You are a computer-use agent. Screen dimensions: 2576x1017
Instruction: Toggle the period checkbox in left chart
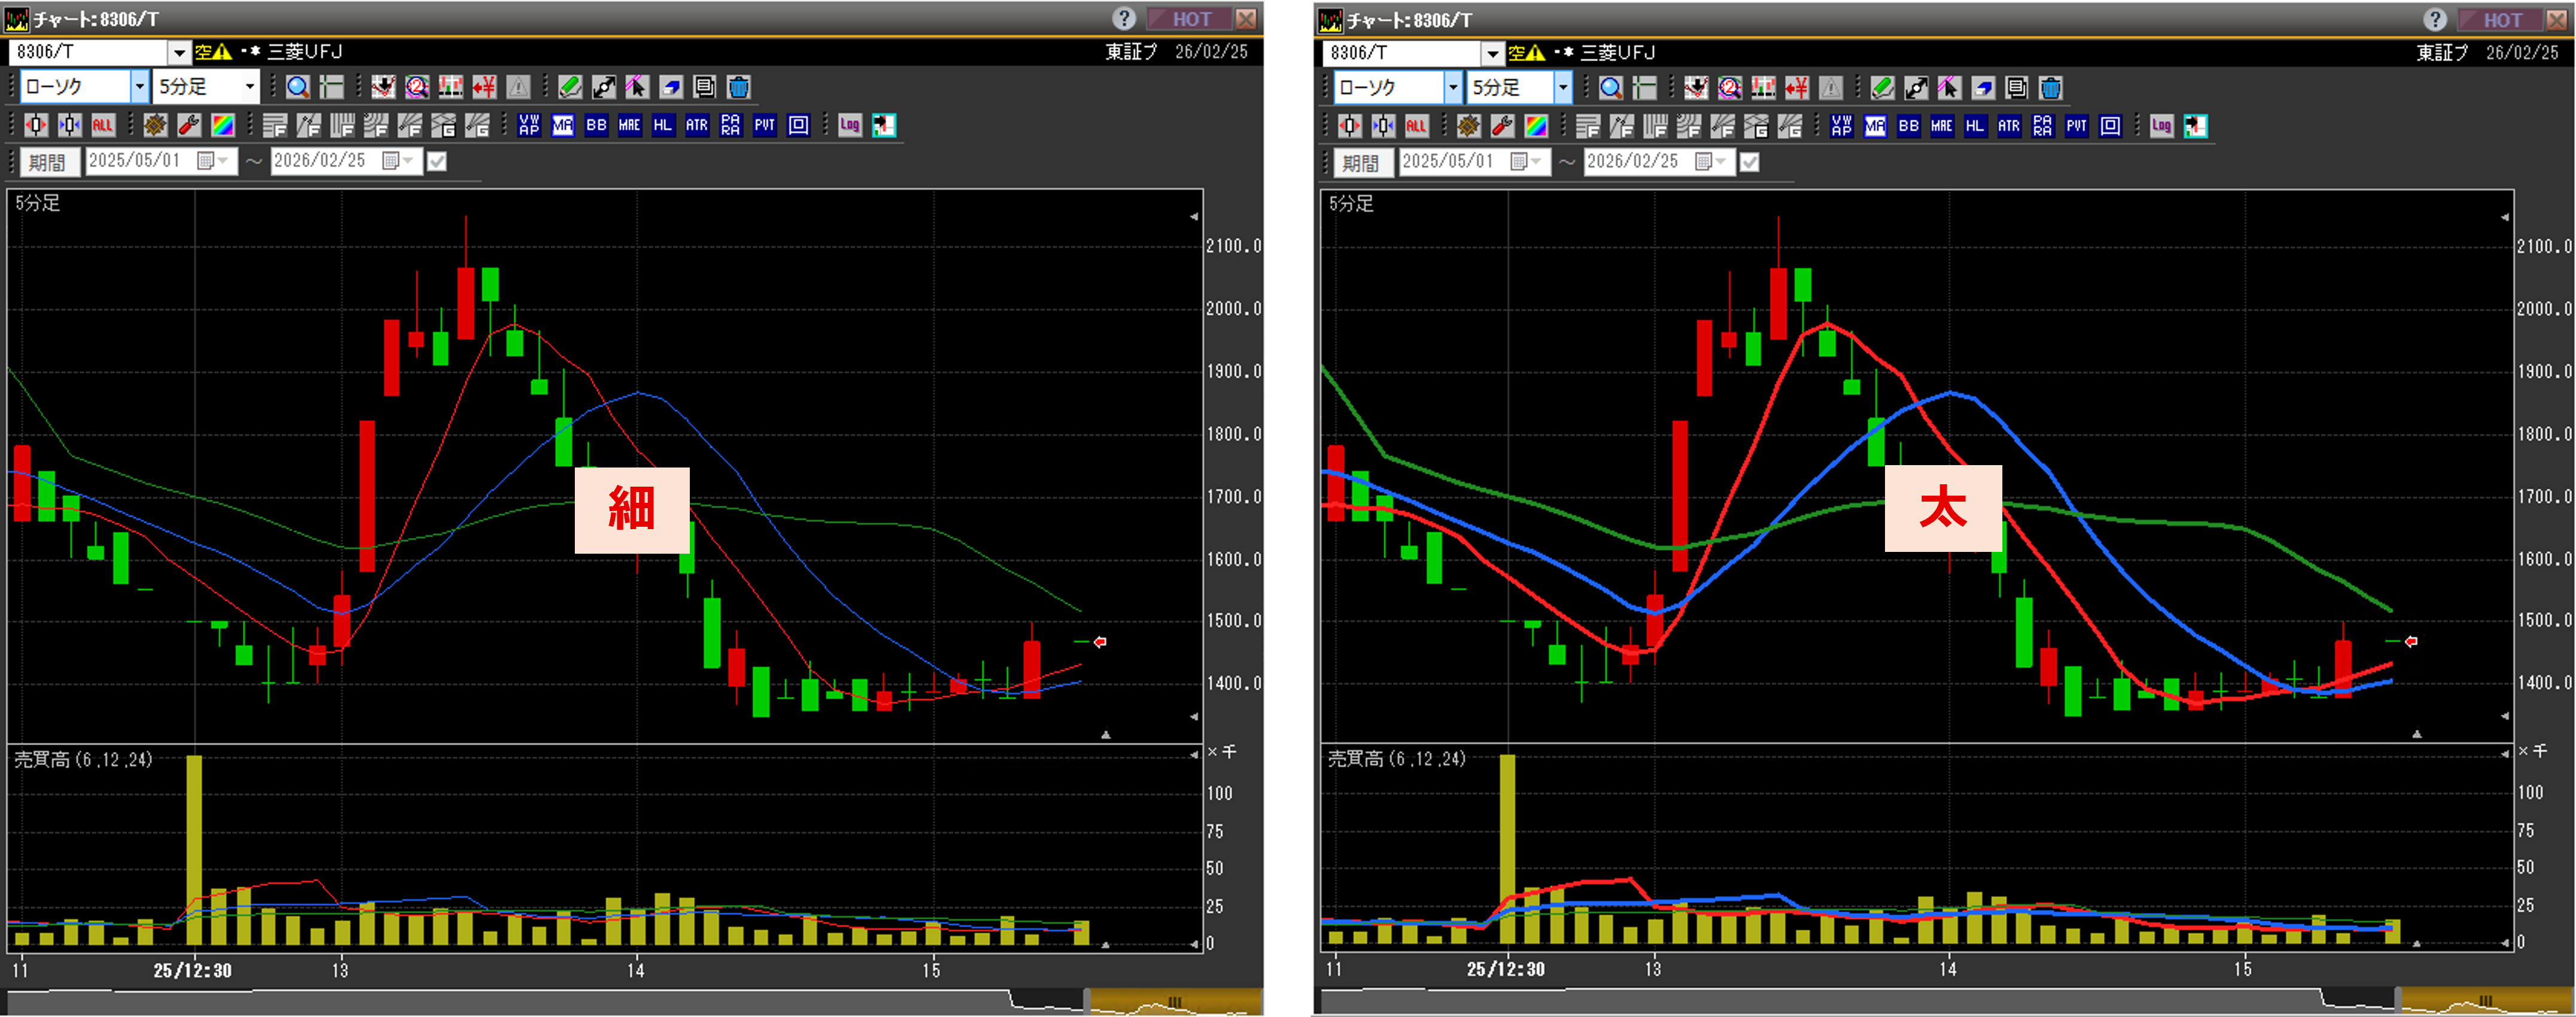437,161
